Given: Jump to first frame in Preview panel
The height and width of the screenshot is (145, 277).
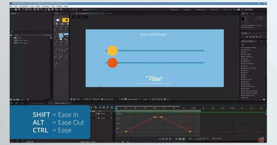Looking at the screenshot, I should 247,37.
